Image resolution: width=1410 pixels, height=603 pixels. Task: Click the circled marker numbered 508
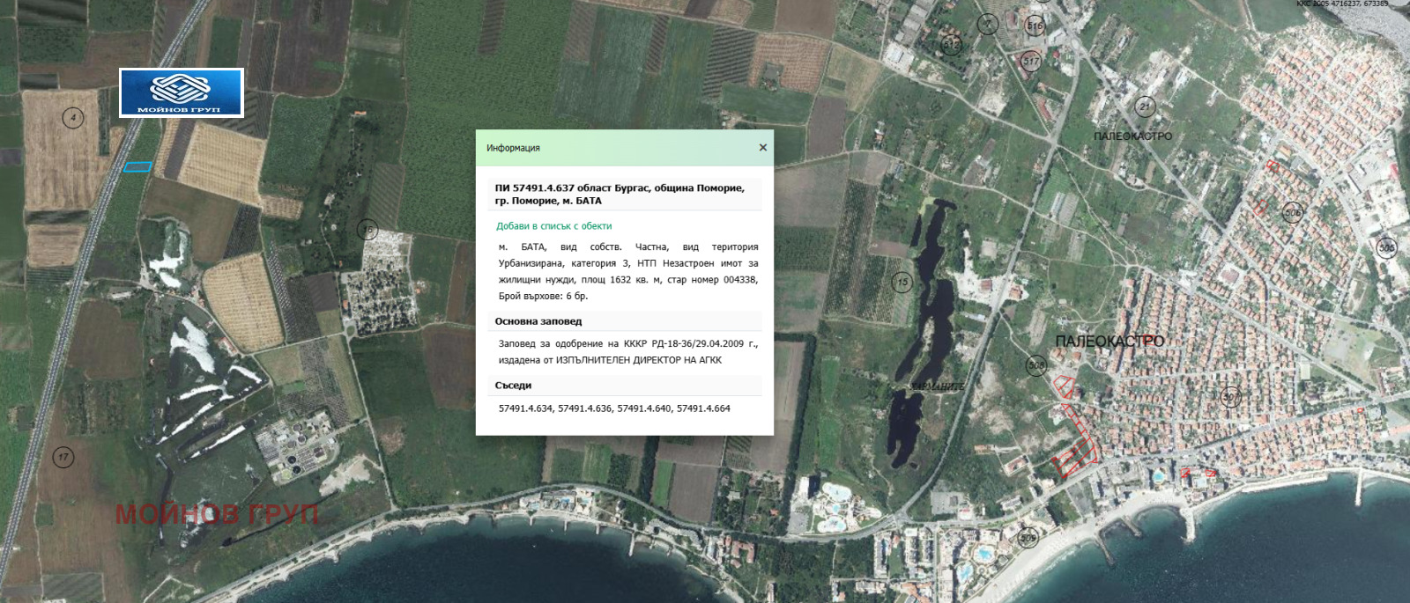[x=1036, y=364]
